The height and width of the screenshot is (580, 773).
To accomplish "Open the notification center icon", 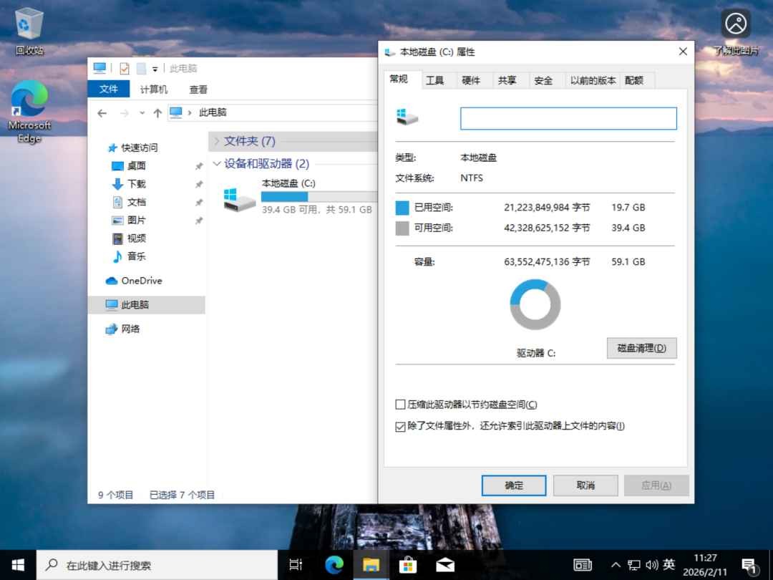I will [x=750, y=566].
